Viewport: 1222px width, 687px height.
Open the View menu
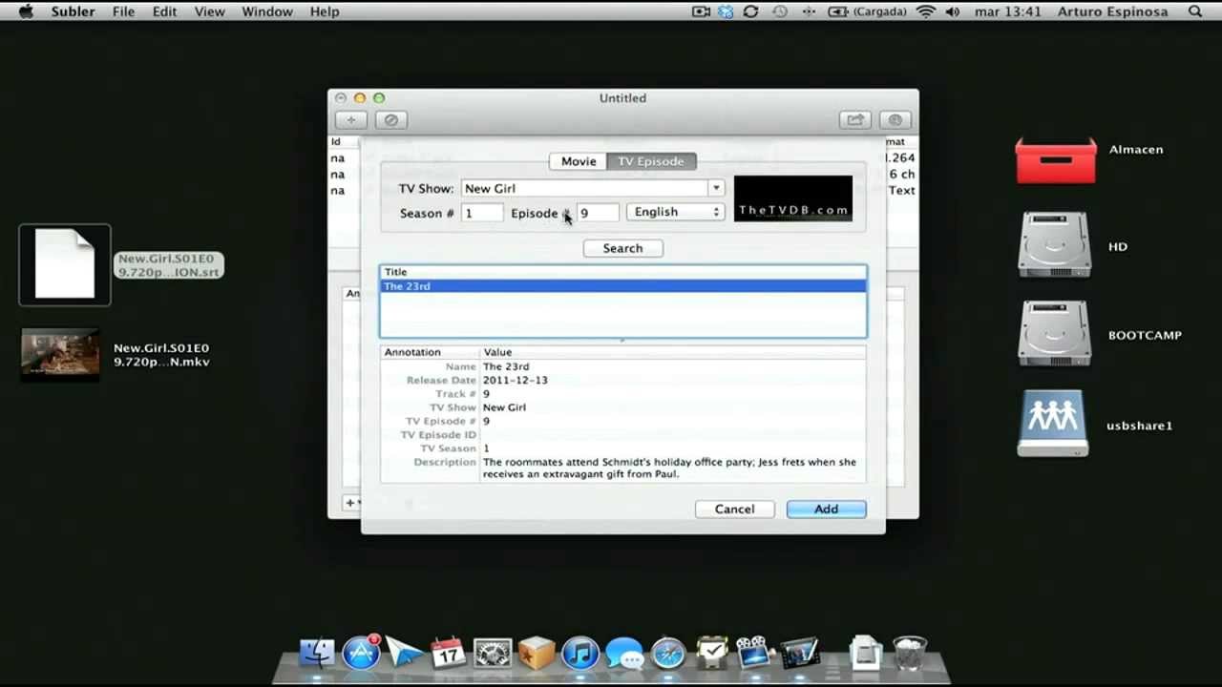click(209, 11)
